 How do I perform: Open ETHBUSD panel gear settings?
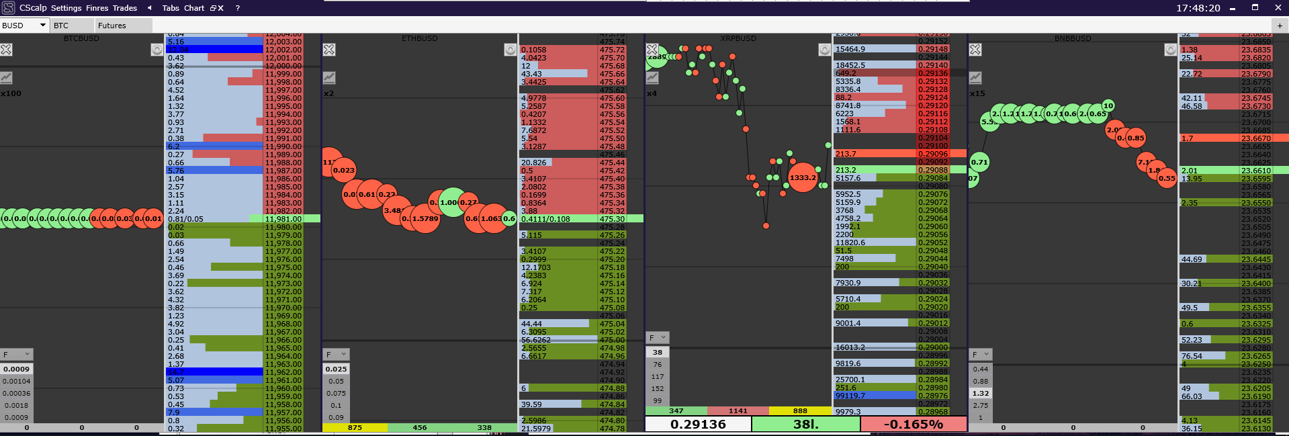click(x=510, y=50)
